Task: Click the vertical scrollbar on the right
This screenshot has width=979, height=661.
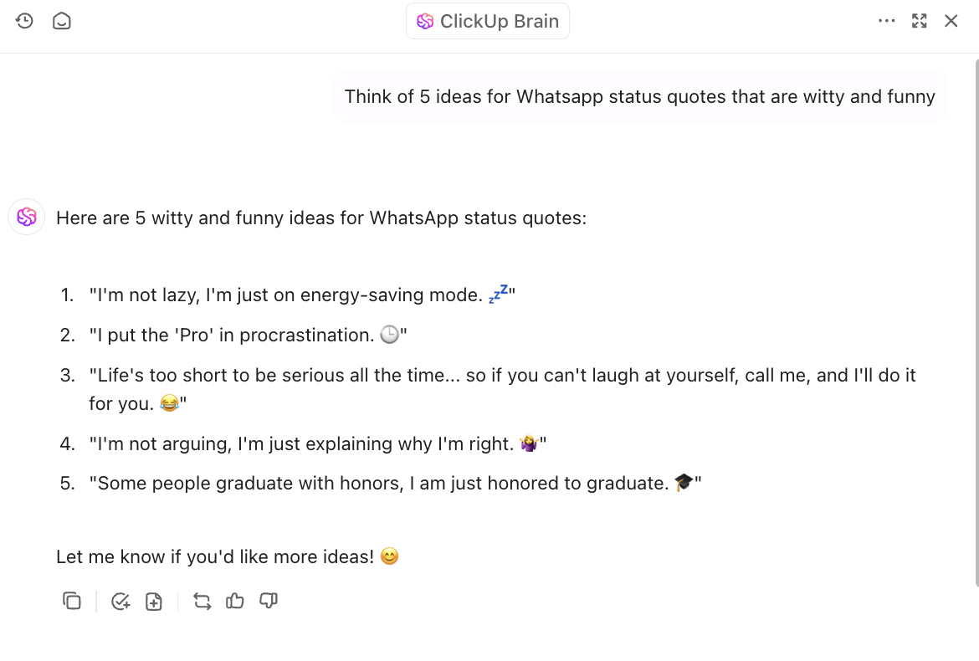Action: point(975,318)
